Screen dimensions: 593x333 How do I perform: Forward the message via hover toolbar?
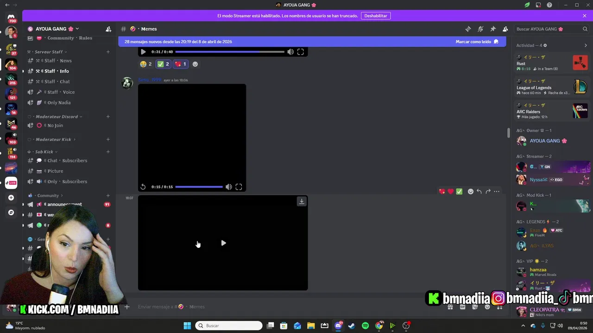coord(488,191)
